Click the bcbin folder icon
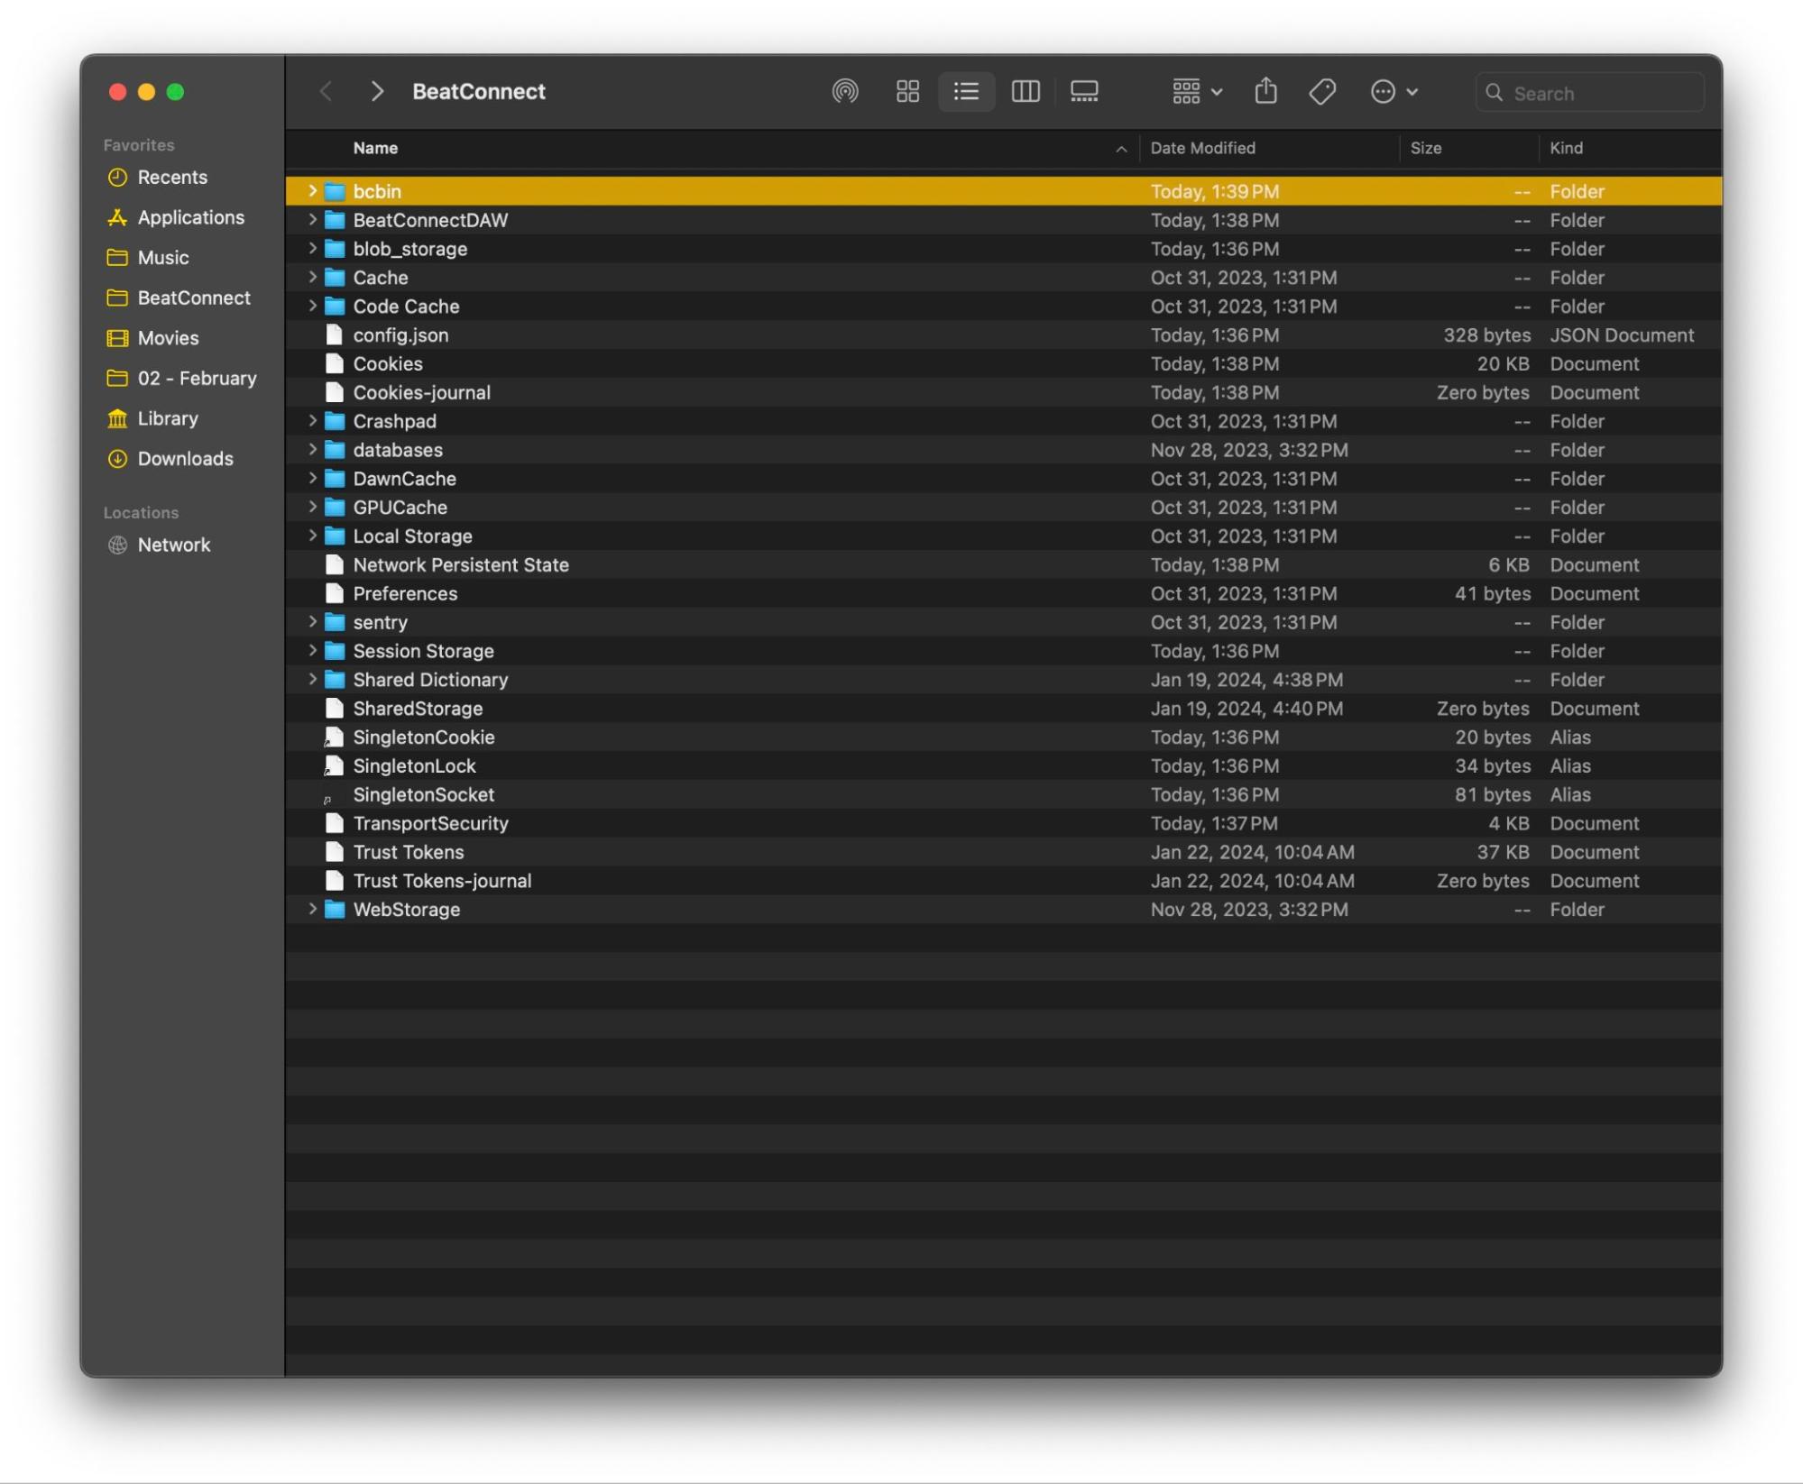The width and height of the screenshot is (1803, 1484). click(x=335, y=192)
